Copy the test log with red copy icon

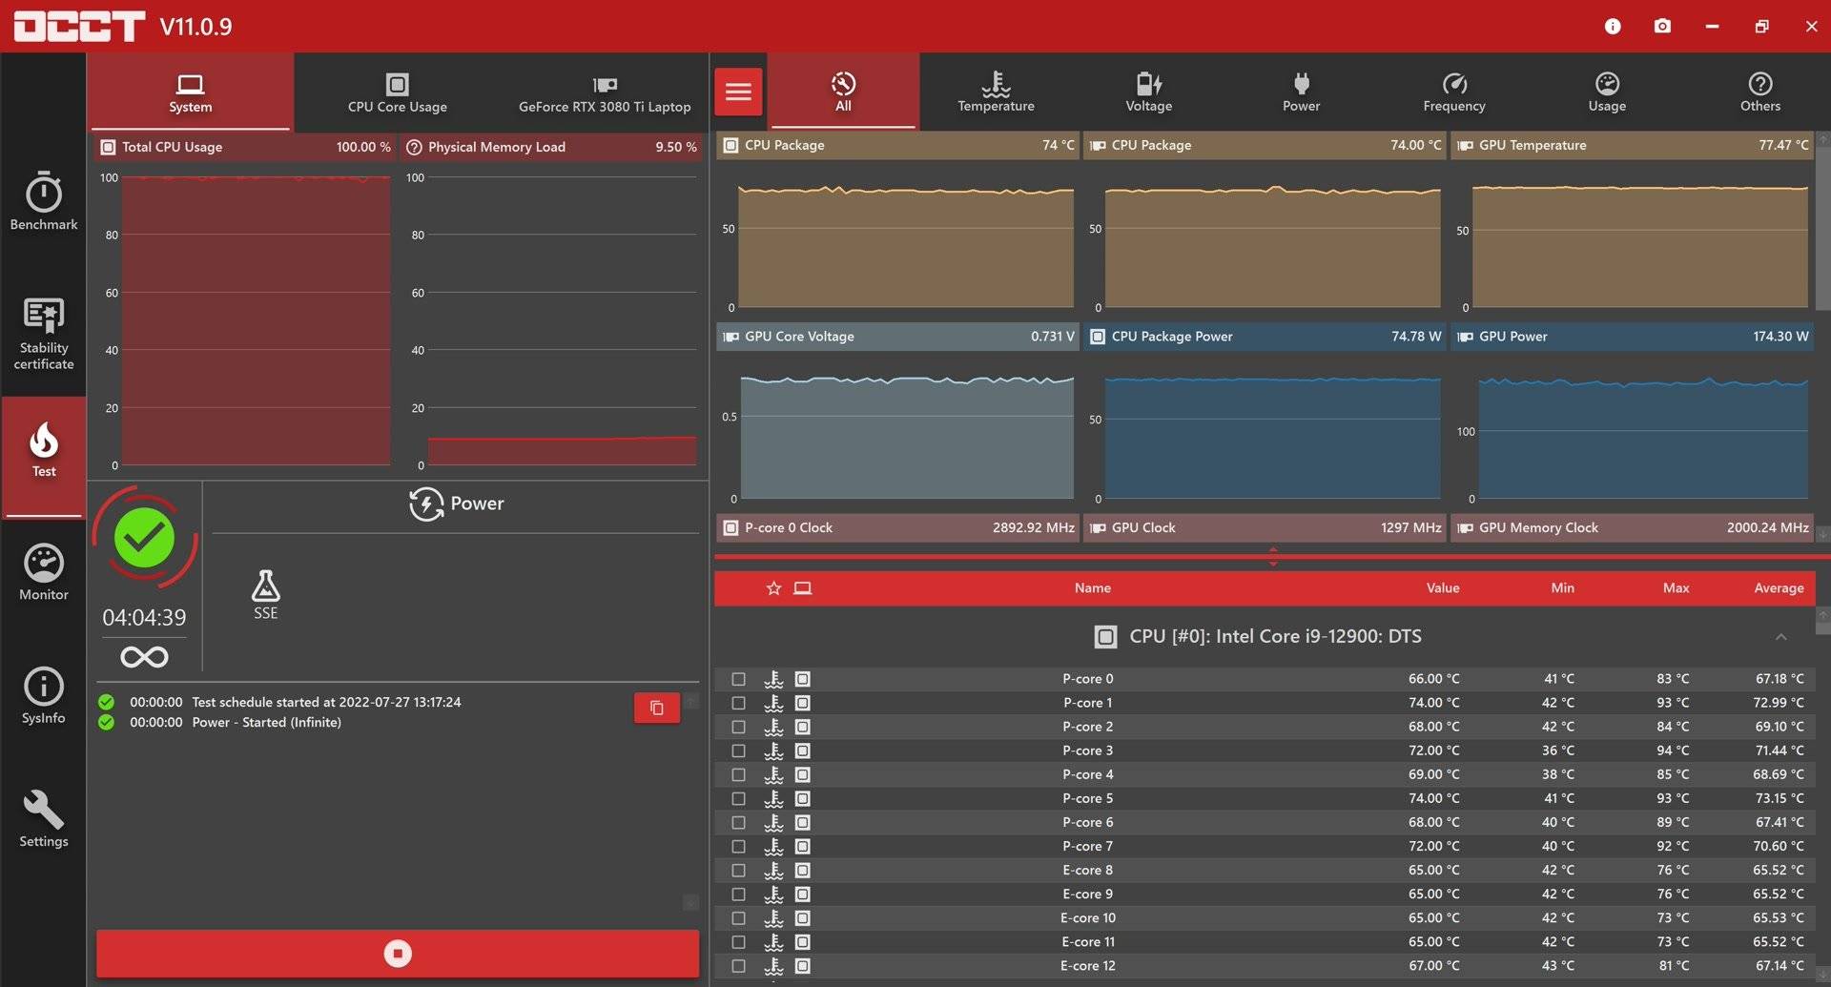(x=656, y=708)
